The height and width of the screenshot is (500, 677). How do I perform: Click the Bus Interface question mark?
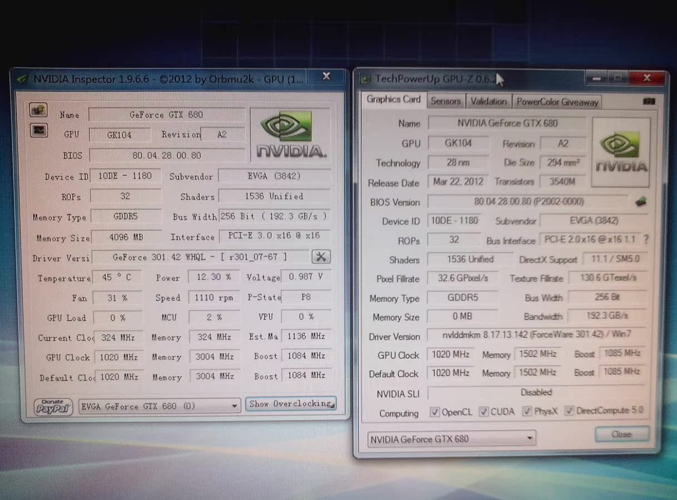645,239
